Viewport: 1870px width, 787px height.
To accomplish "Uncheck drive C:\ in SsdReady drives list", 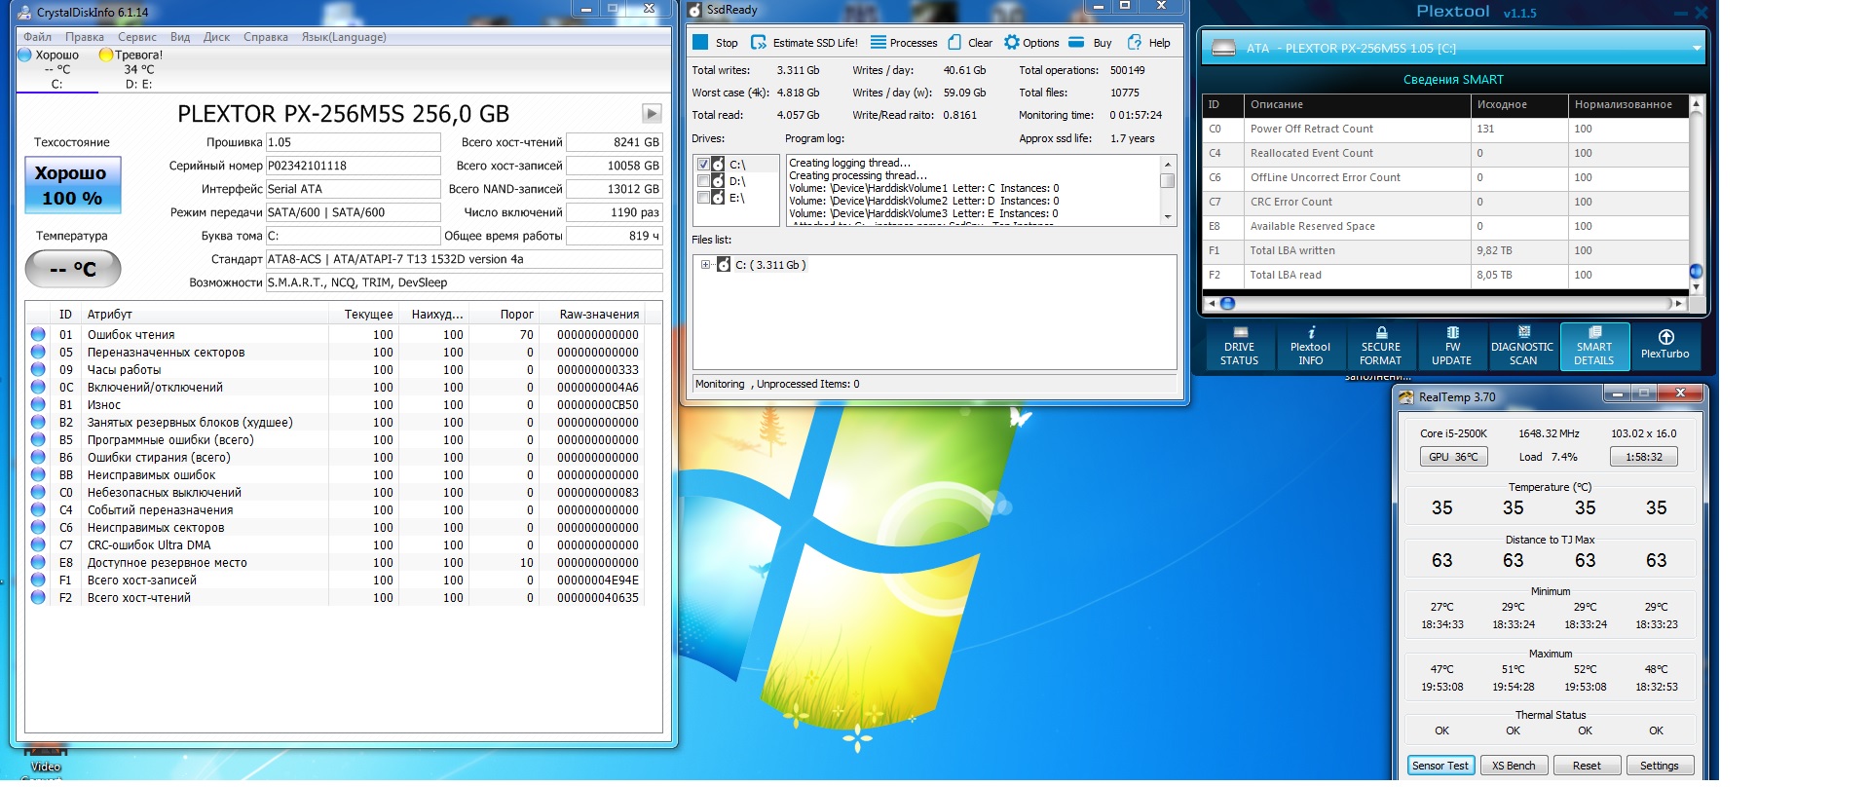I will click(x=703, y=165).
